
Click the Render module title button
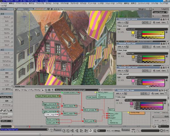pyautogui.click(x=7, y=9)
